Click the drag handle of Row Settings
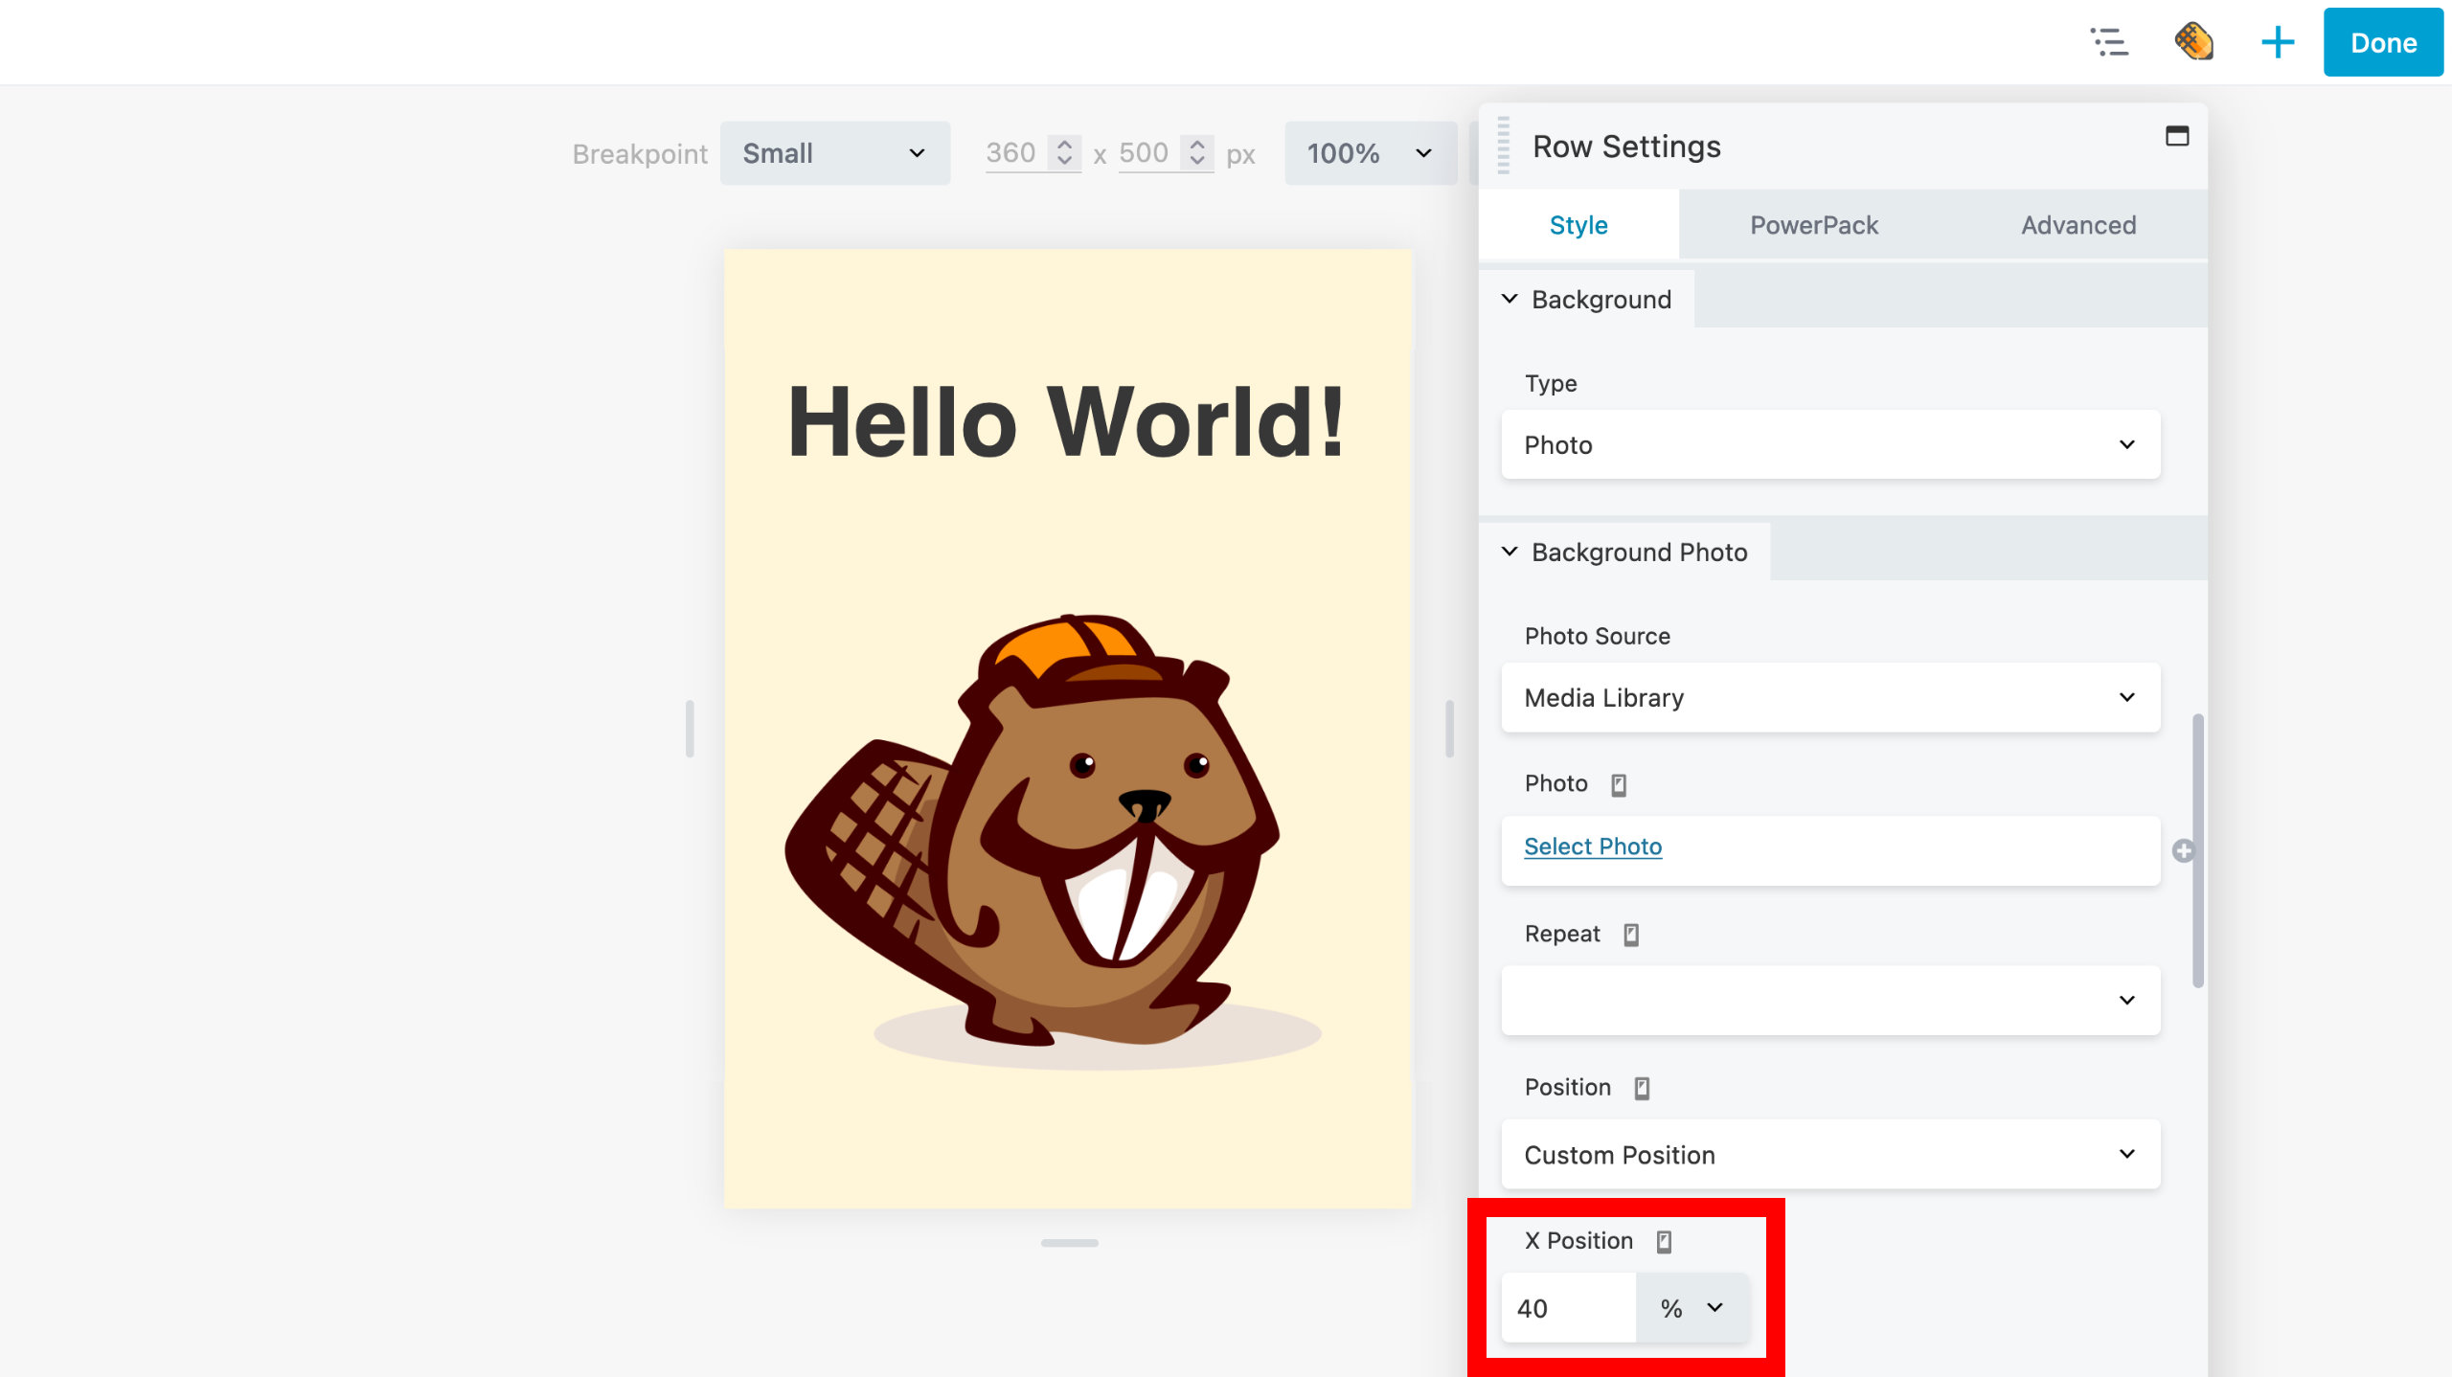Image resolution: width=2452 pixels, height=1377 pixels. (1504, 146)
